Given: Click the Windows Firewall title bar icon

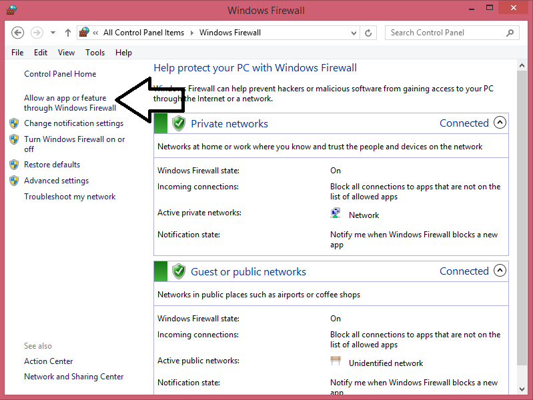Looking at the screenshot, I should pyautogui.click(x=11, y=10).
